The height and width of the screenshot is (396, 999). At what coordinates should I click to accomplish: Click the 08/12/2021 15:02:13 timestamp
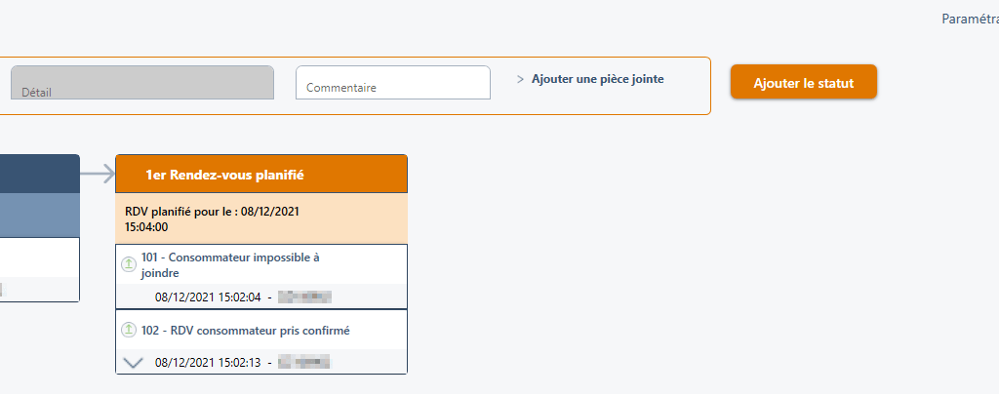tap(208, 362)
